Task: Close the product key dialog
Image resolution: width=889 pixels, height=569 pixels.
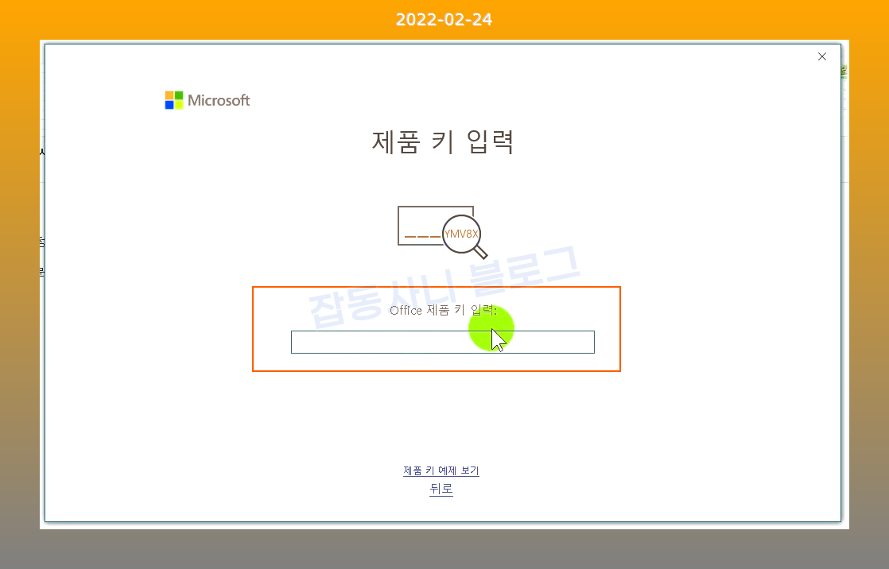Action: pyautogui.click(x=822, y=56)
